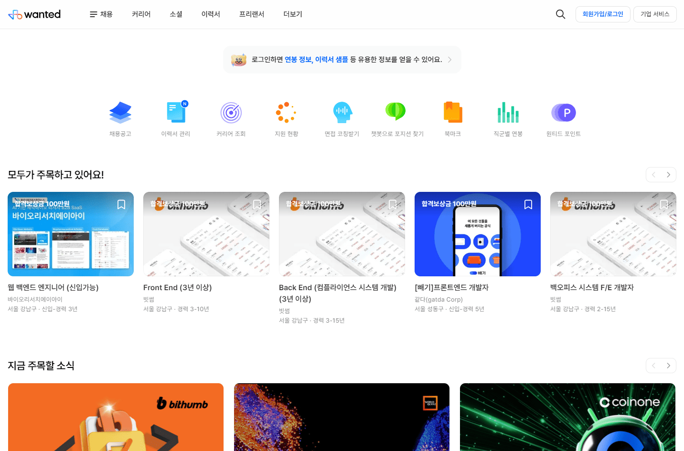The image size is (684, 451).
Task: Open the 소셜 menu item
Action: coord(176,14)
